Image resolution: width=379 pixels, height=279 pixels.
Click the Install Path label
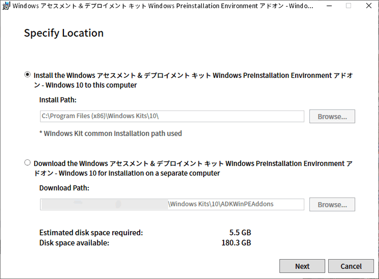58,100
